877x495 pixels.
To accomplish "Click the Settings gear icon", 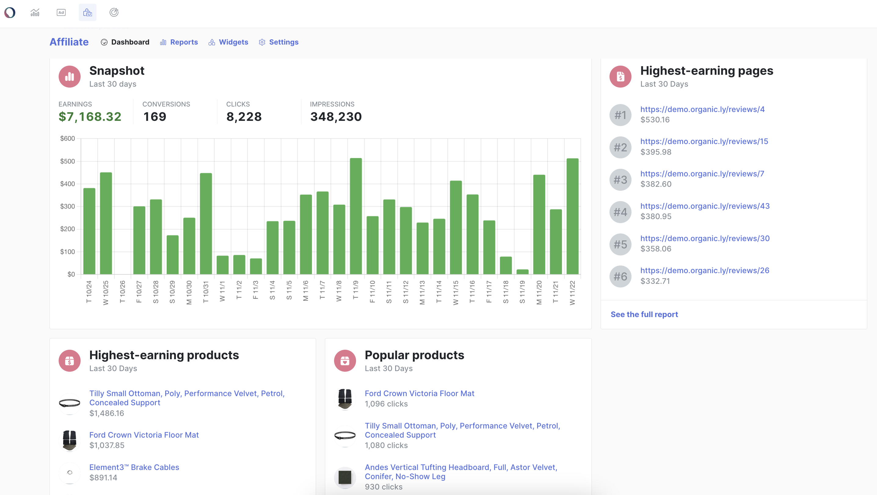I will [x=262, y=42].
